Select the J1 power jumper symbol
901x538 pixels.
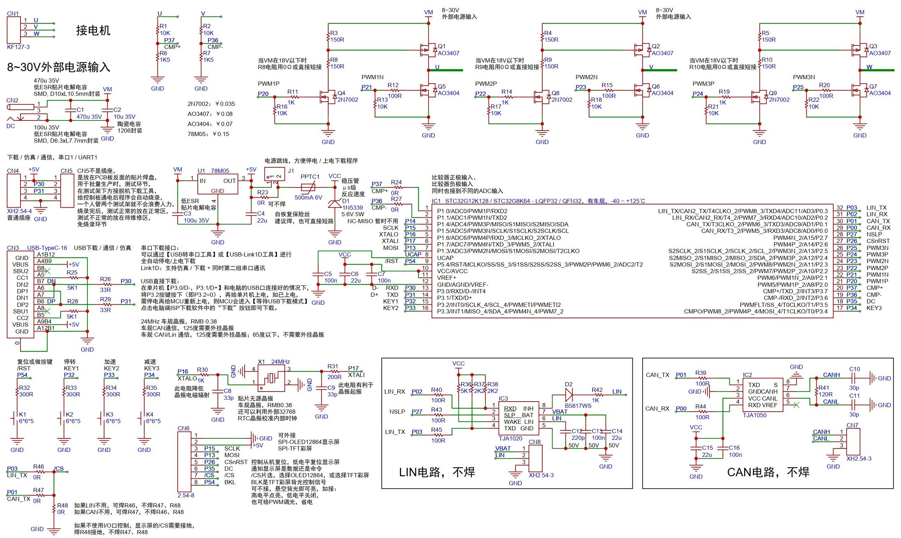(274, 174)
